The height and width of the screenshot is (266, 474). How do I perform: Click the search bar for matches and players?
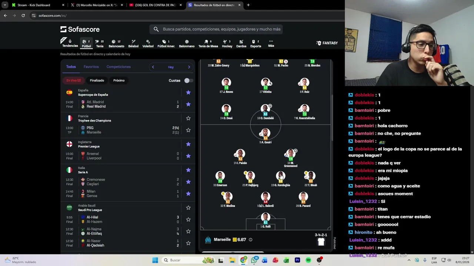coord(216,29)
